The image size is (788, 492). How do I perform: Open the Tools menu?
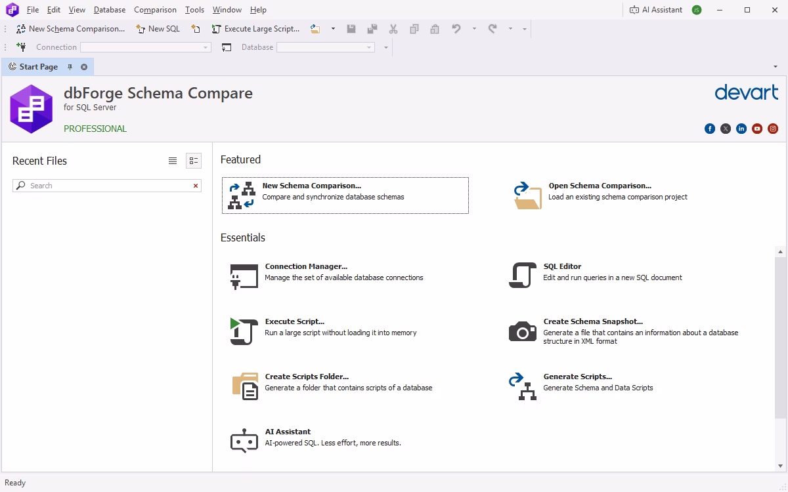[194, 10]
